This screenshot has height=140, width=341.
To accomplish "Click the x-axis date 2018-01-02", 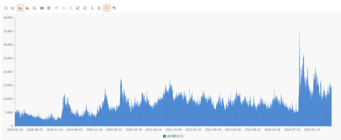I will point(15,130).
